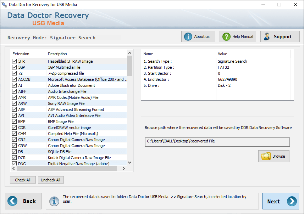
Task: Open the Help Manual
Action: [x=238, y=36]
